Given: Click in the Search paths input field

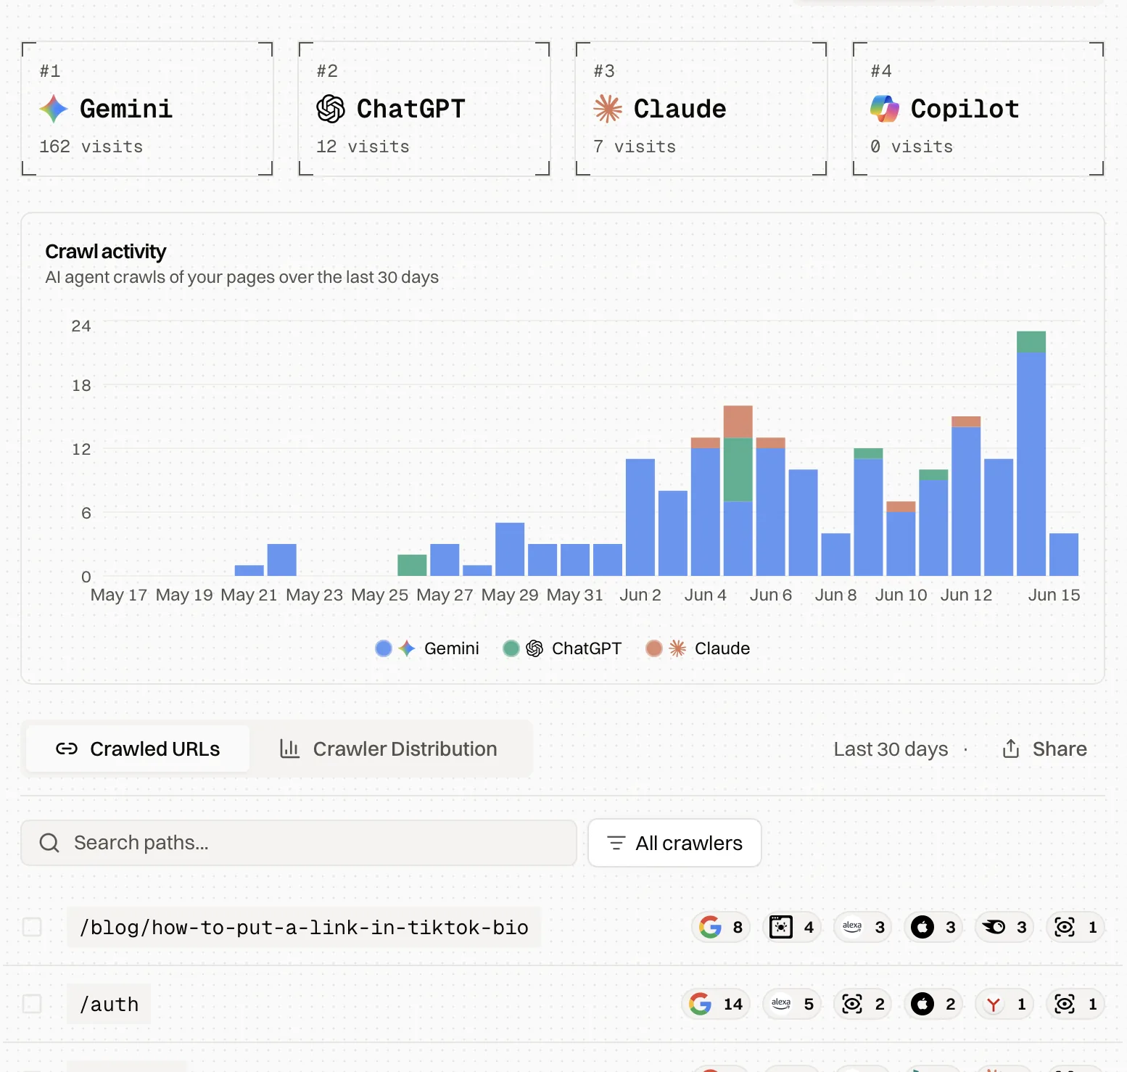Looking at the screenshot, I should [299, 843].
